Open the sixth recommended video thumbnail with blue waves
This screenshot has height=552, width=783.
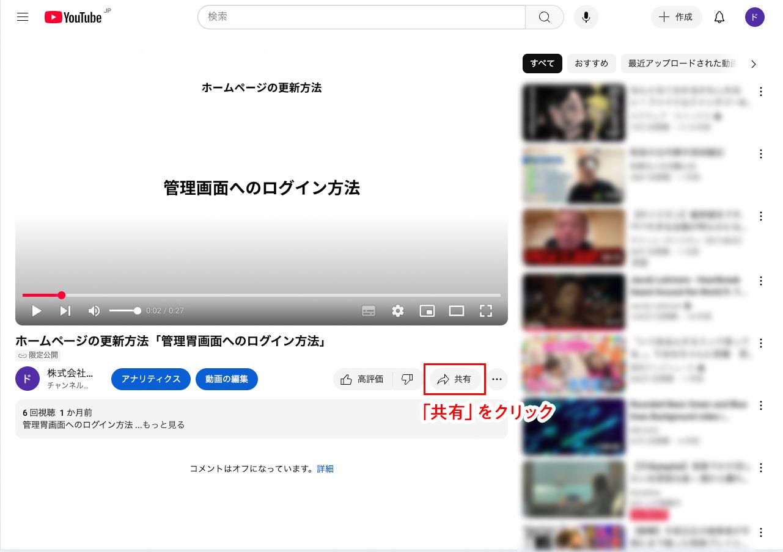tap(574, 426)
